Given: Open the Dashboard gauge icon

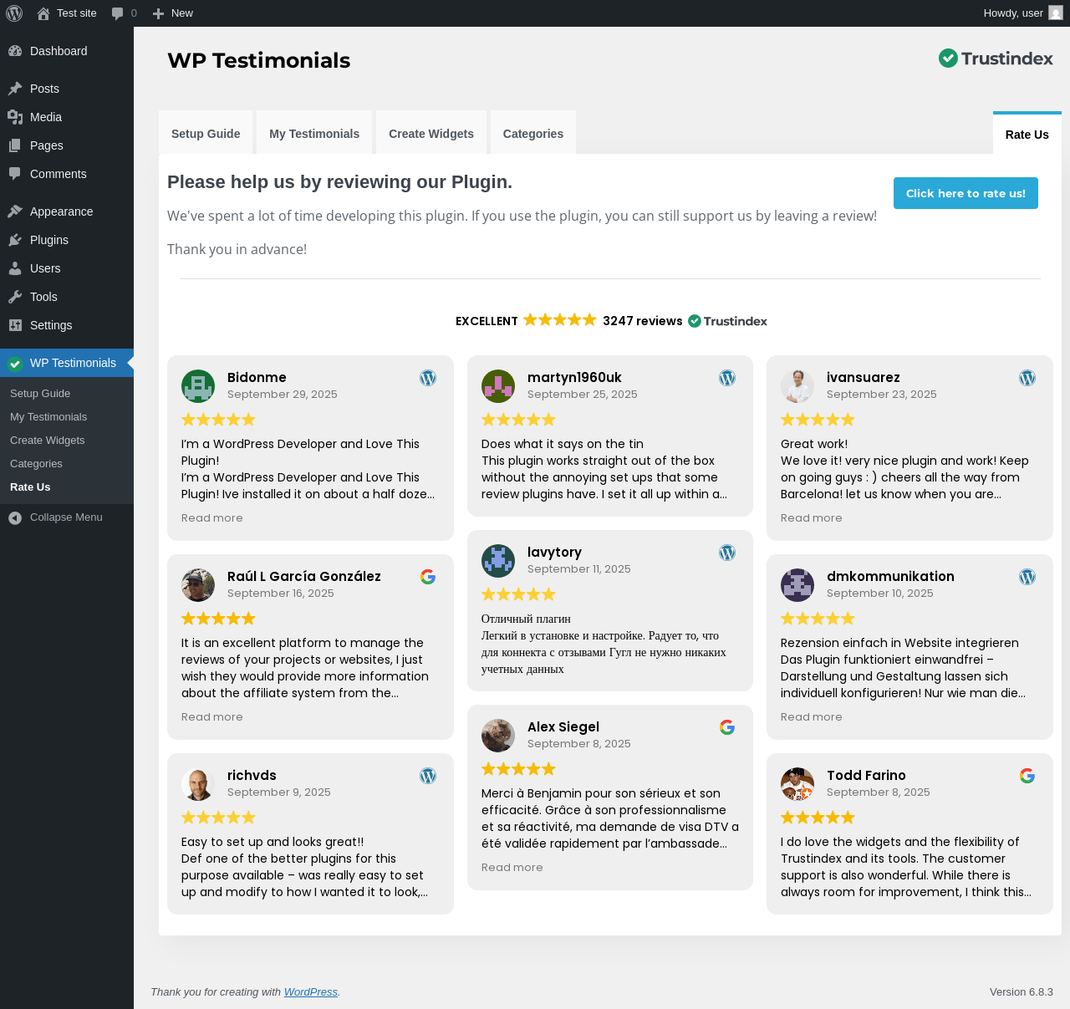Looking at the screenshot, I should [x=15, y=51].
